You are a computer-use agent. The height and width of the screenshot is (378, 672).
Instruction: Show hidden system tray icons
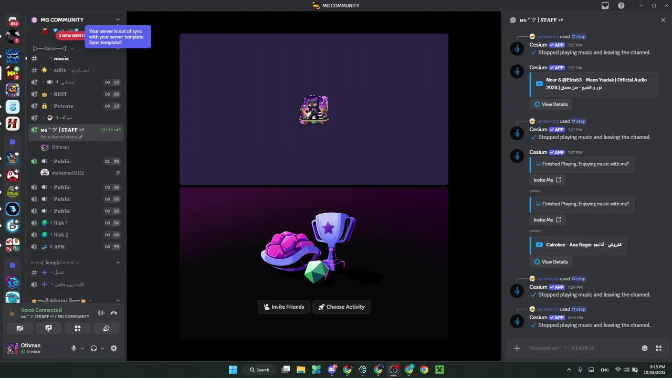point(569,370)
